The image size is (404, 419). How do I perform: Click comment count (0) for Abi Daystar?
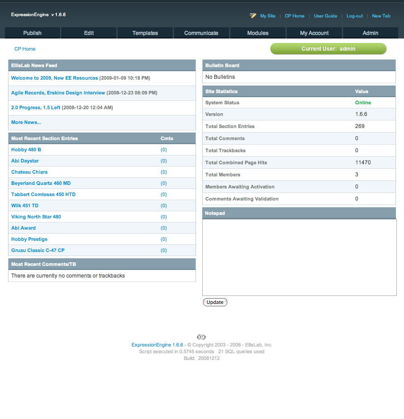point(164,161)
